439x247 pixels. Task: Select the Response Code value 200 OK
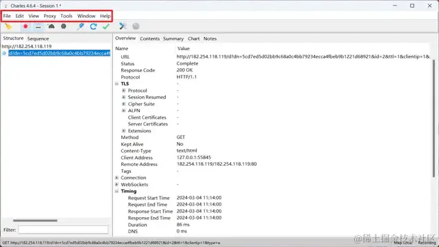pos(185,70)
